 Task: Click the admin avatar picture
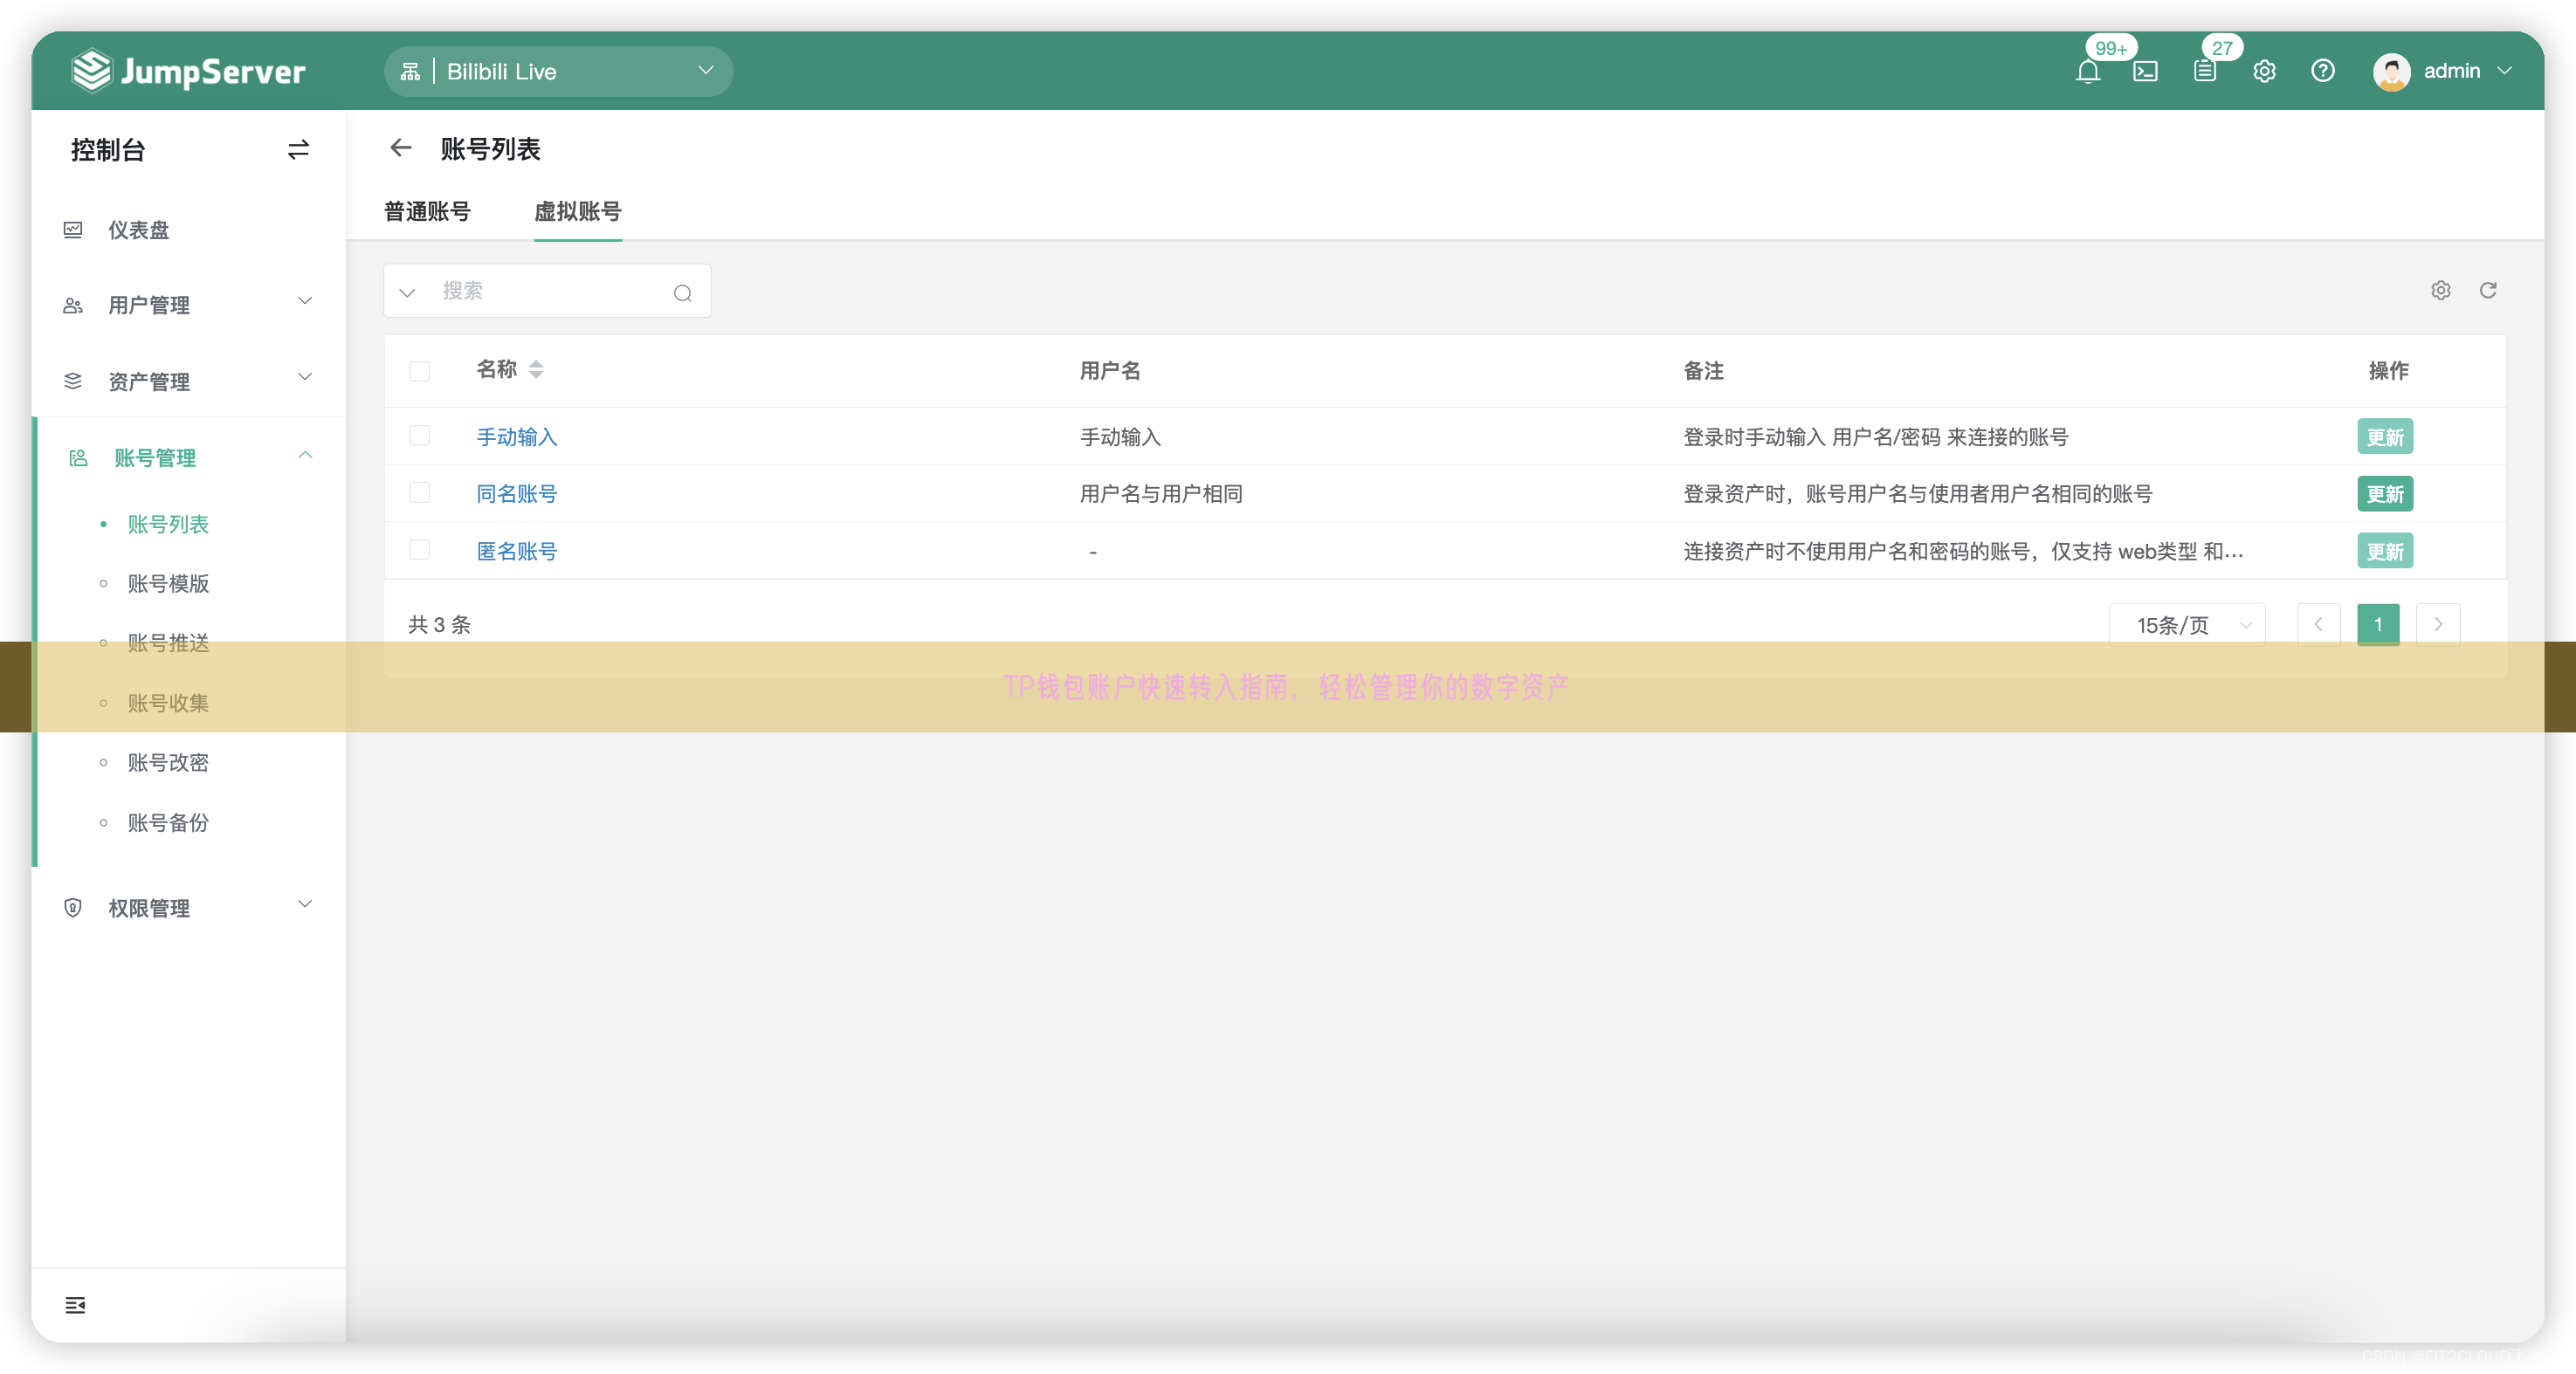click(2391, 71)
